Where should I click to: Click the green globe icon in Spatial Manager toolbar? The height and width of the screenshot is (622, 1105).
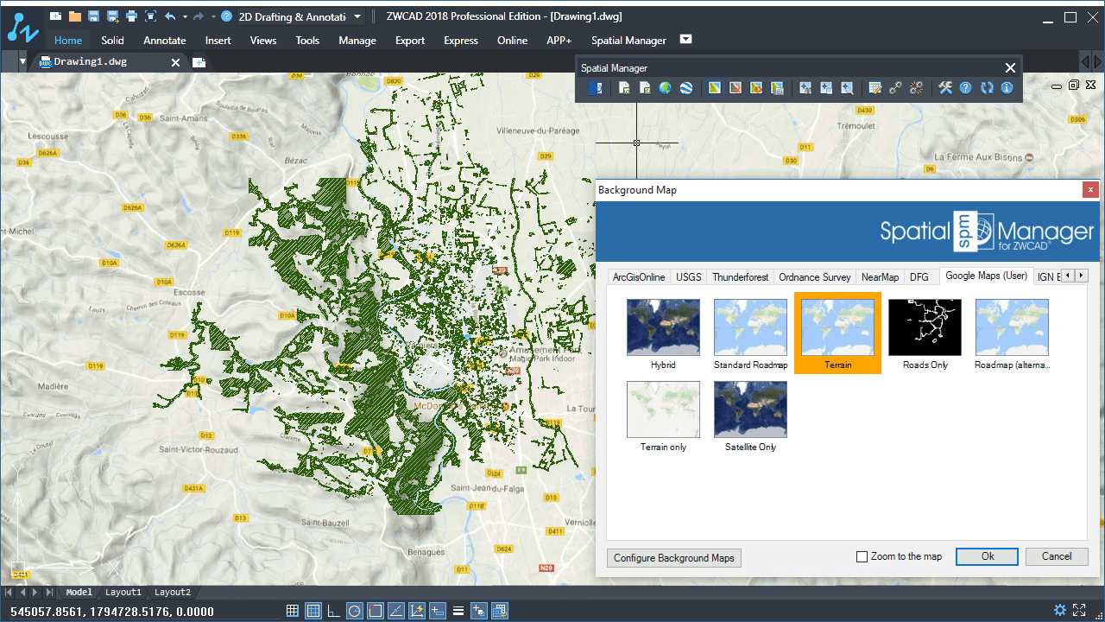click(x=665, y=88)
